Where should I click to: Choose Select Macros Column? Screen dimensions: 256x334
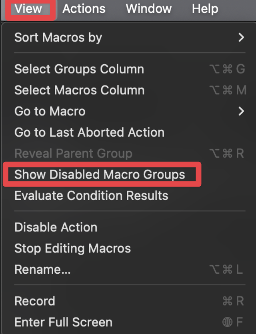(x=80, y=90)
